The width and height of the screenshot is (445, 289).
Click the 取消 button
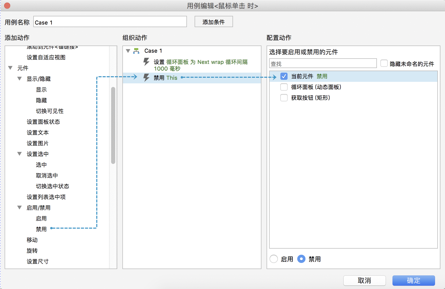click(x=364, y=281)
